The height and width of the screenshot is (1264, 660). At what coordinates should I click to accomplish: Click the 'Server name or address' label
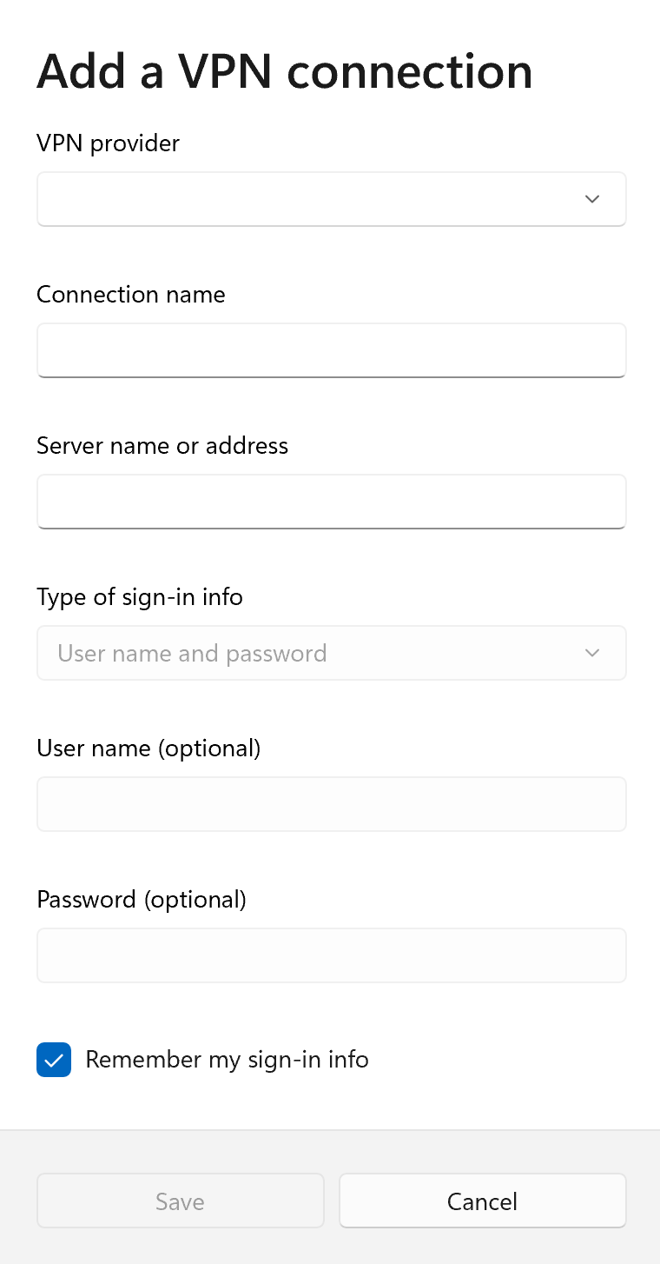coord(162,446)
